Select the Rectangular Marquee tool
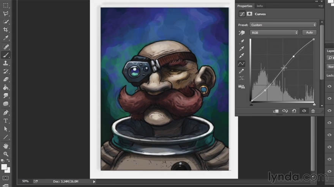 tap(6, 5)
